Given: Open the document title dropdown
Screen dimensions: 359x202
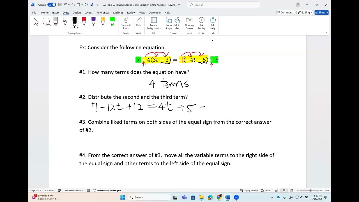Looking at the screenshot, I should coord(179,5).
